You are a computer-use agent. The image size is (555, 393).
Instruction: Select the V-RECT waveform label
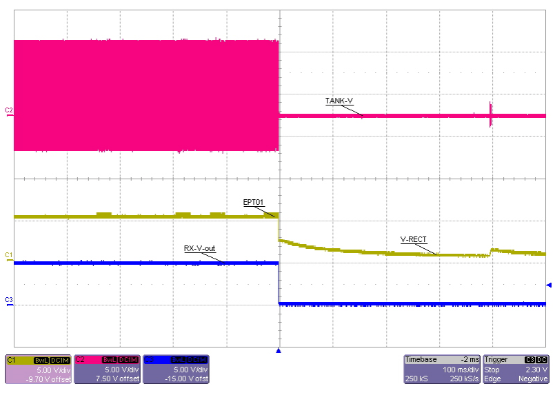(x=414, y=239)
